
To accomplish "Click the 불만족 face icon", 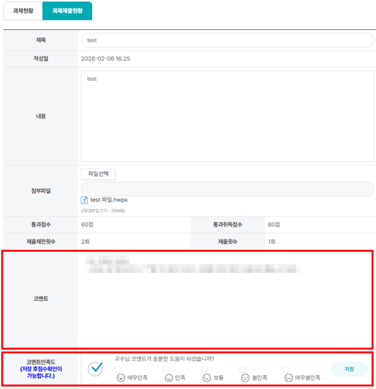I will tap(245, 378).
